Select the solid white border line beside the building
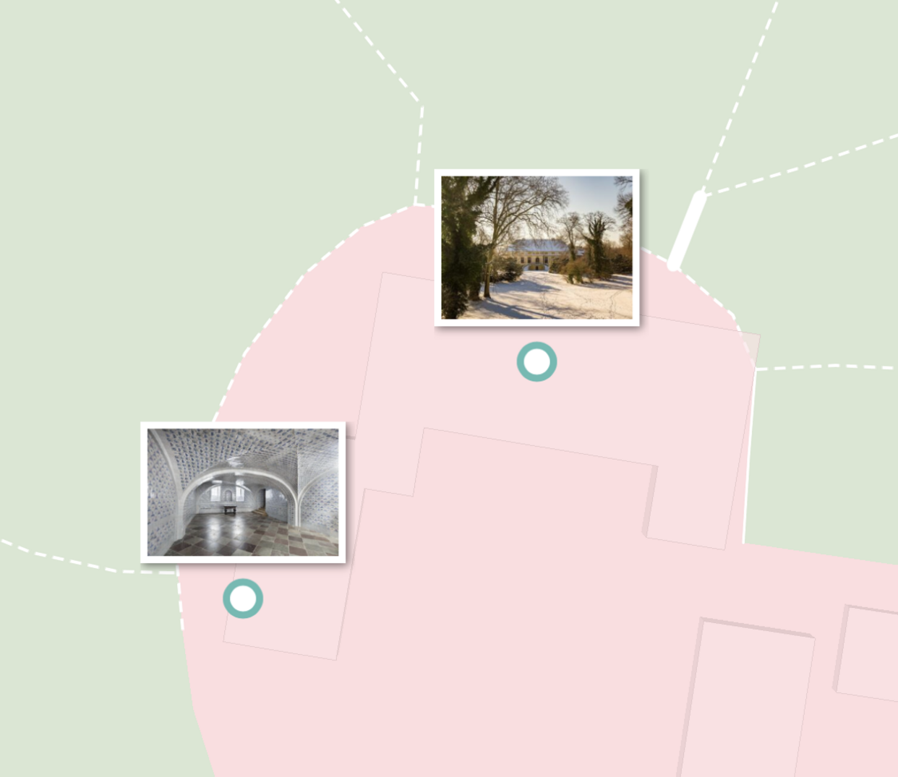The width and height of the screenshot is (898, 777). [749, 457]
